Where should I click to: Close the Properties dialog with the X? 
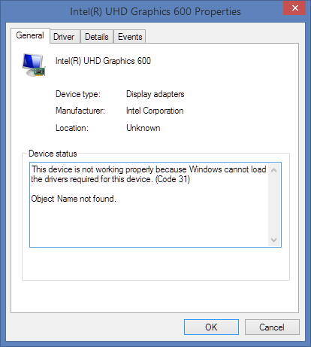[294, 8]
